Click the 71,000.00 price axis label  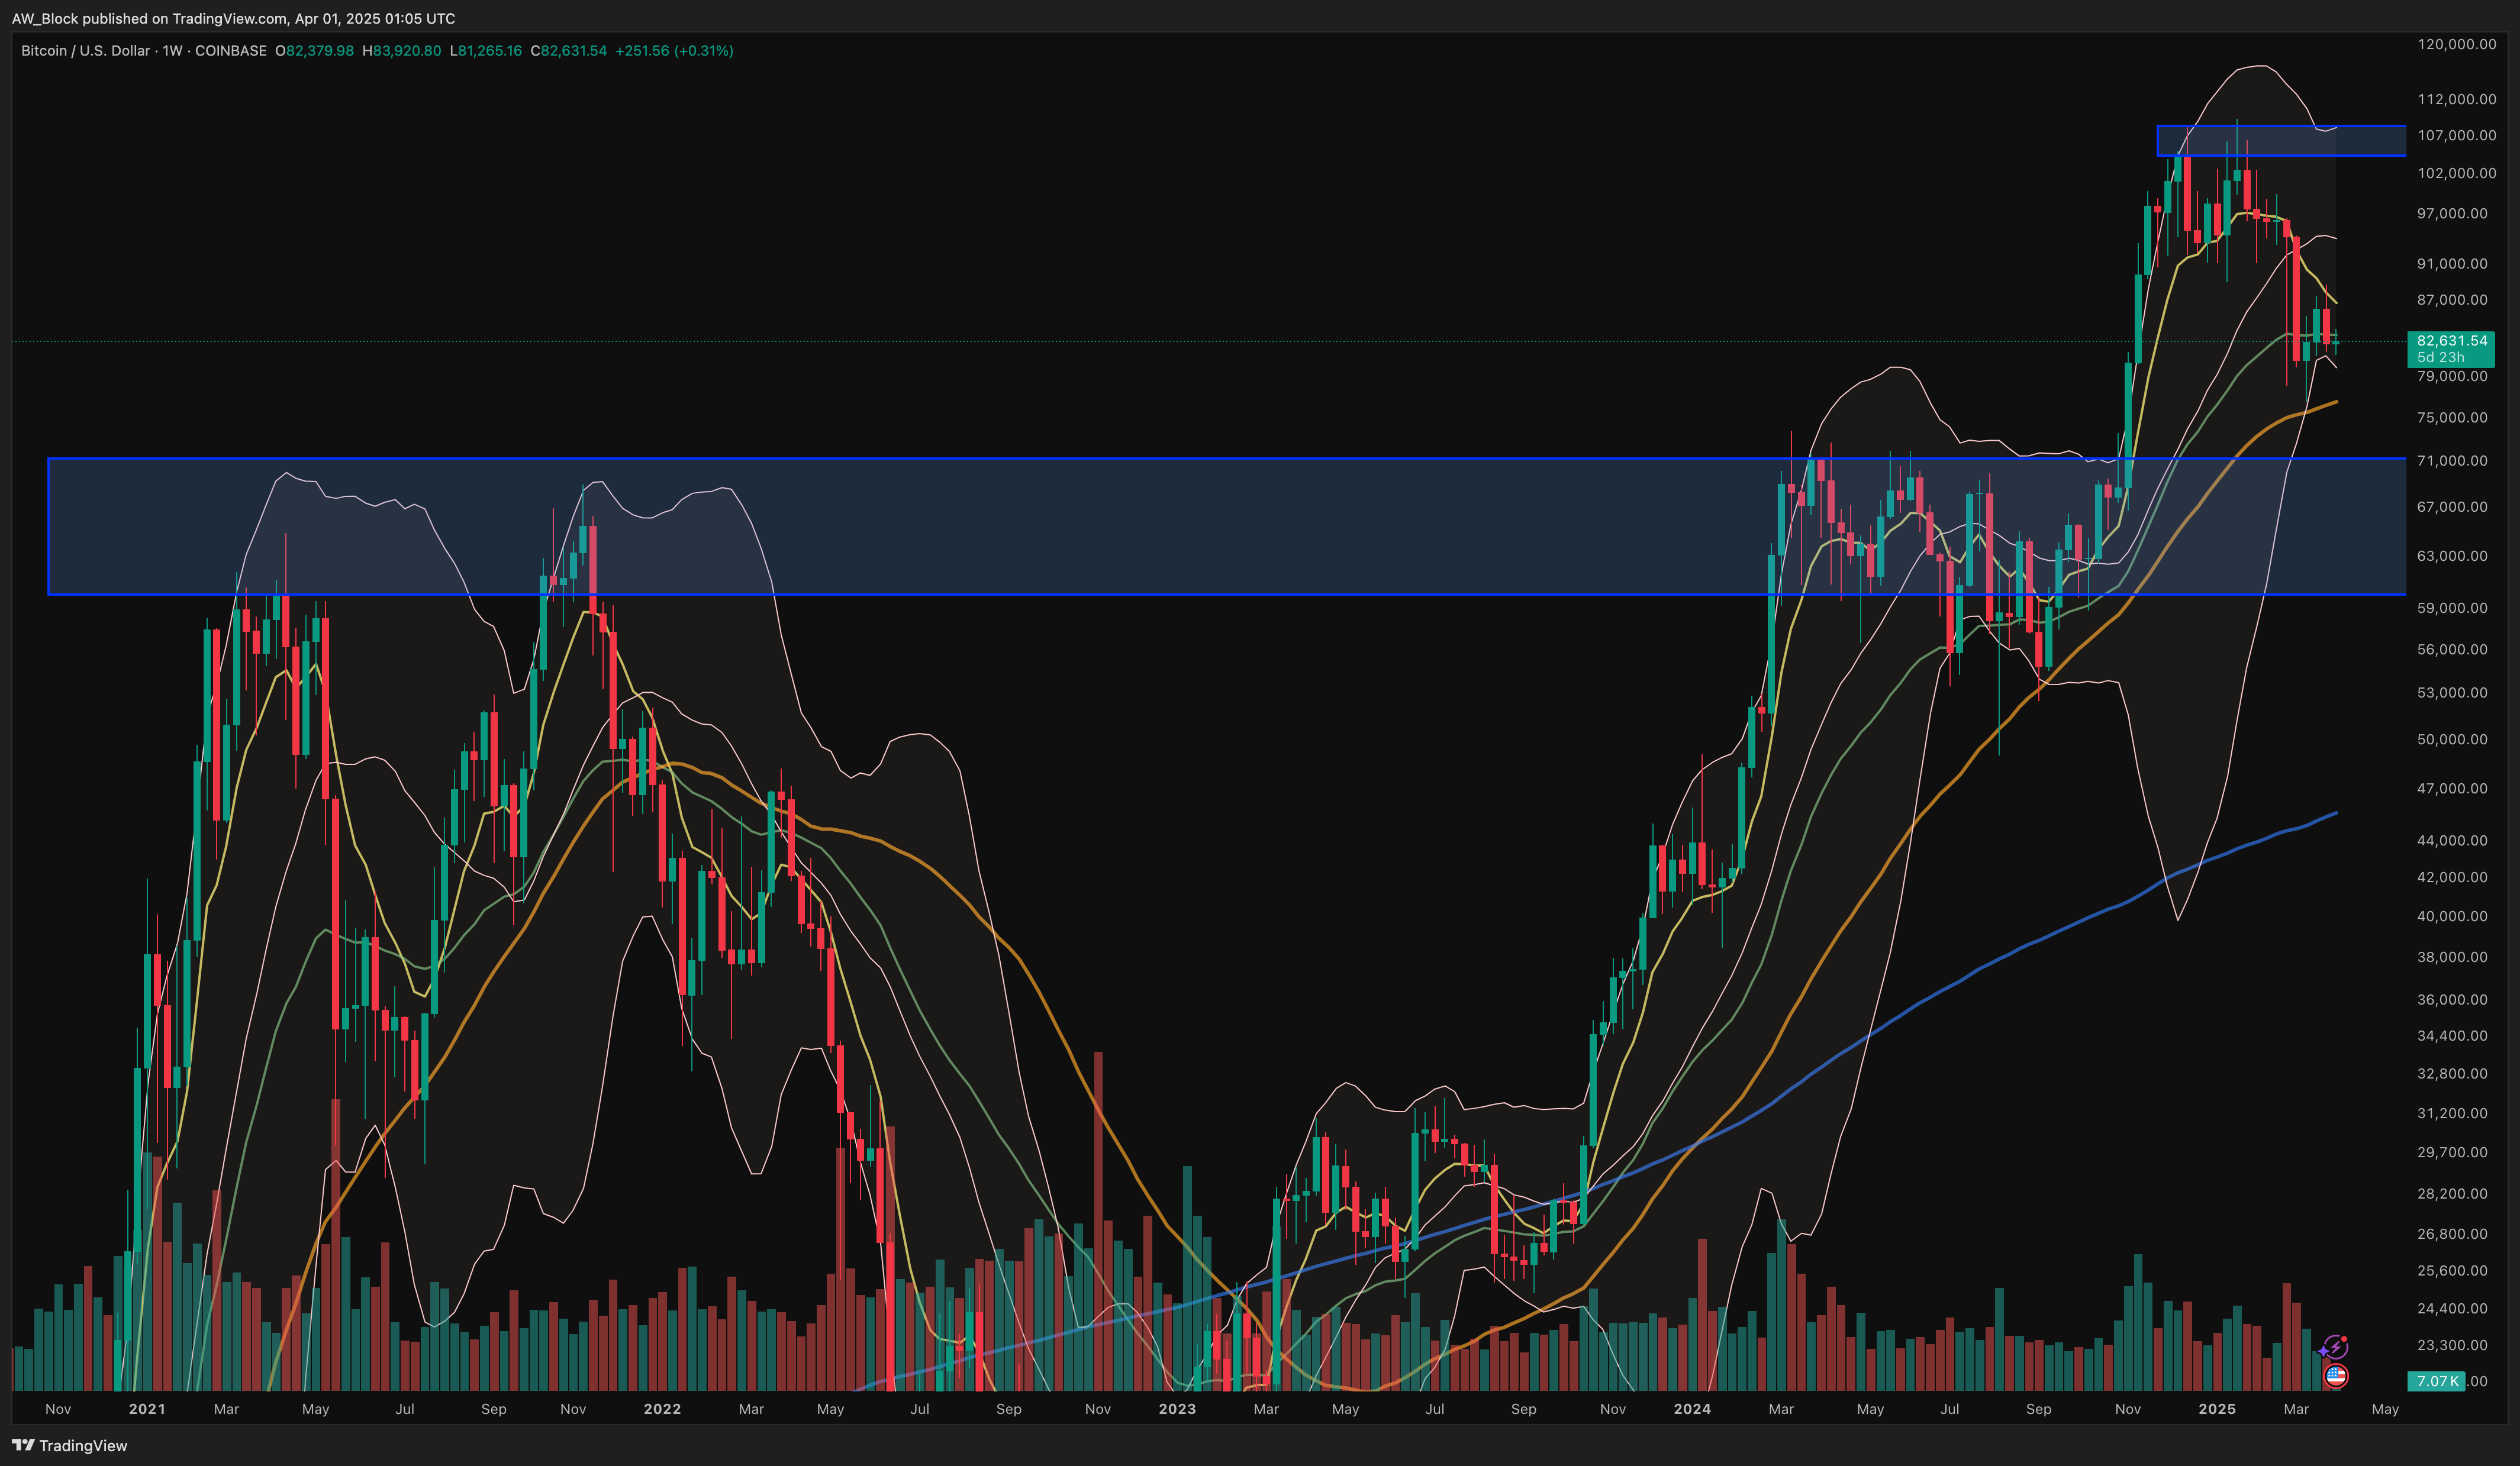2451,461
